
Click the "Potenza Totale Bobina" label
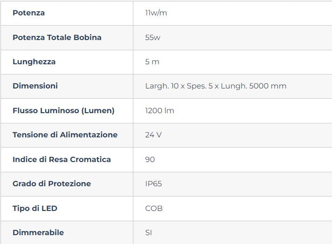tap(57, 37)
